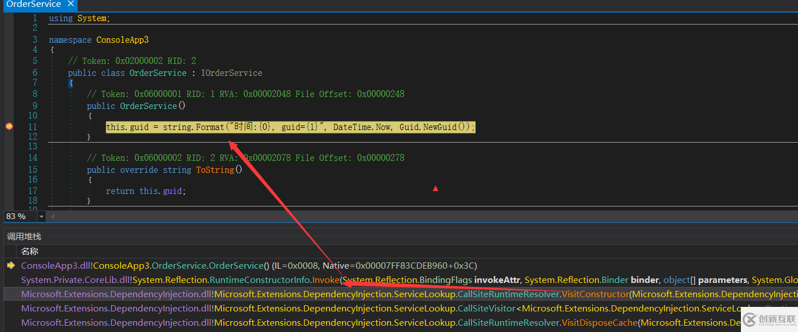Image resolution: width=798 pixels, height=332 pixels.
Task: Select the VisitDisposeCache stack frame row
Action: (409, 323)
